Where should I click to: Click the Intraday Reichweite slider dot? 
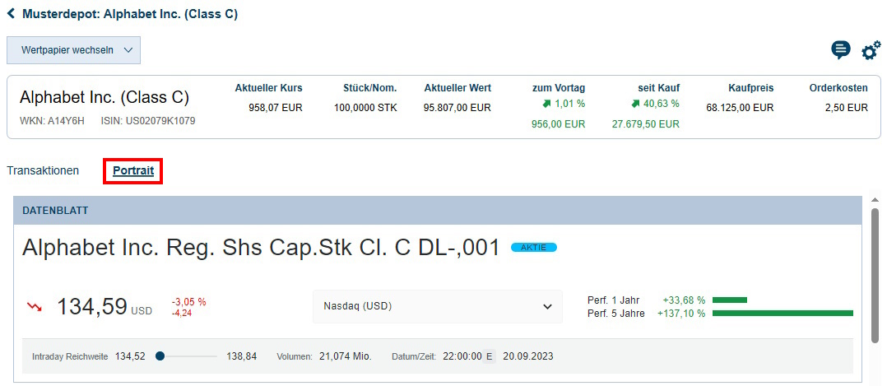point(160,356)
